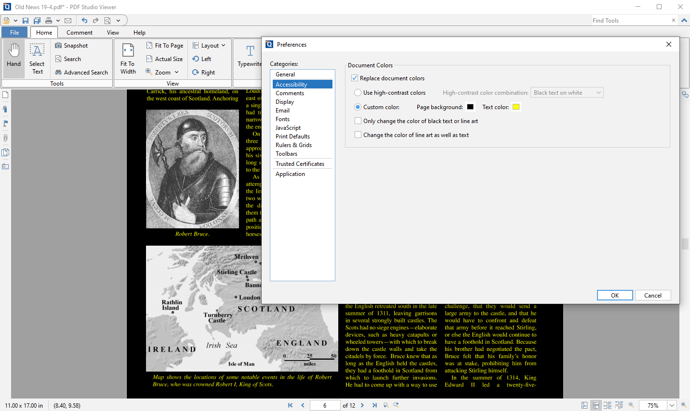Set view to Actual Size
This screenshot has height=411, width=690.
point(164,59)
